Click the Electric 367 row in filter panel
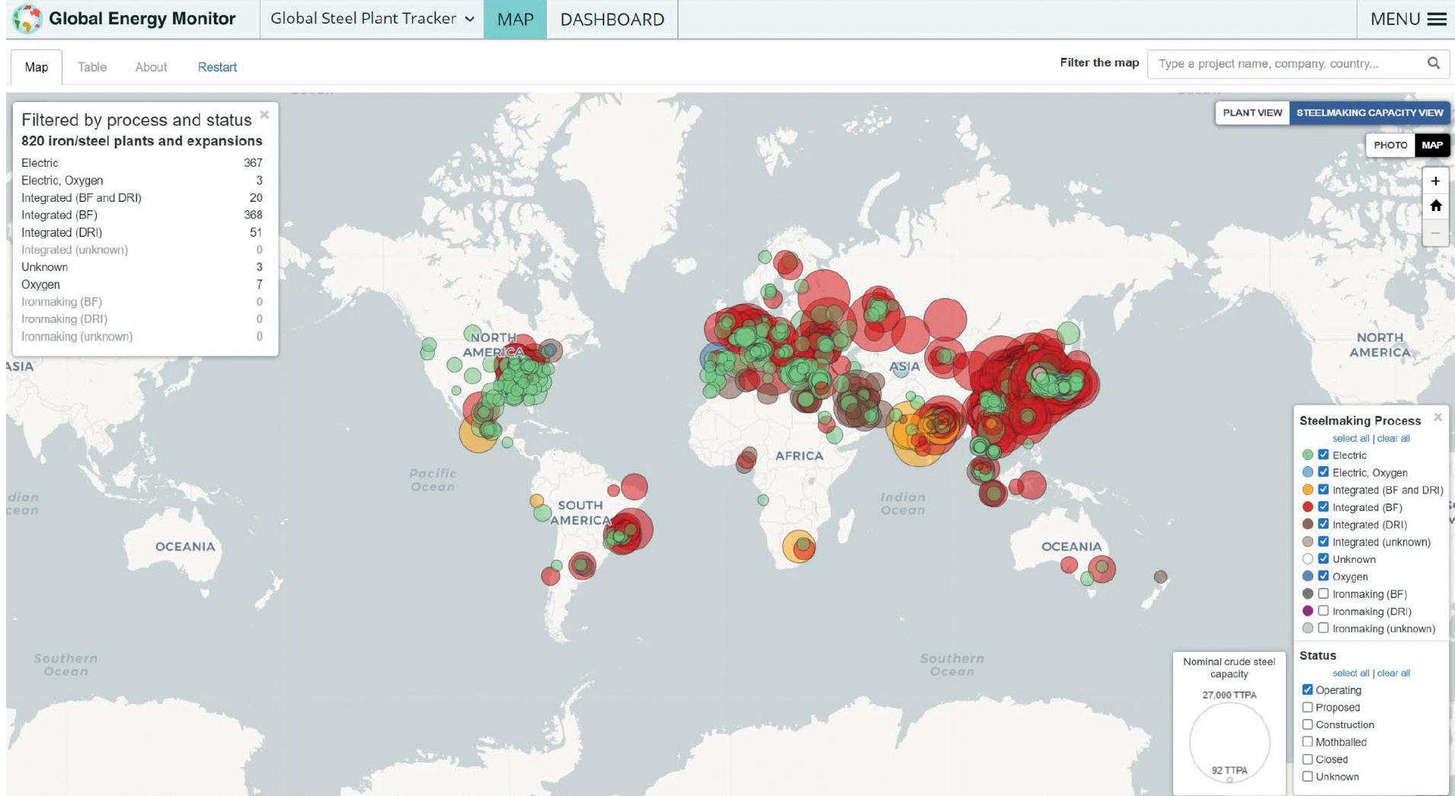 pos(142,163)
